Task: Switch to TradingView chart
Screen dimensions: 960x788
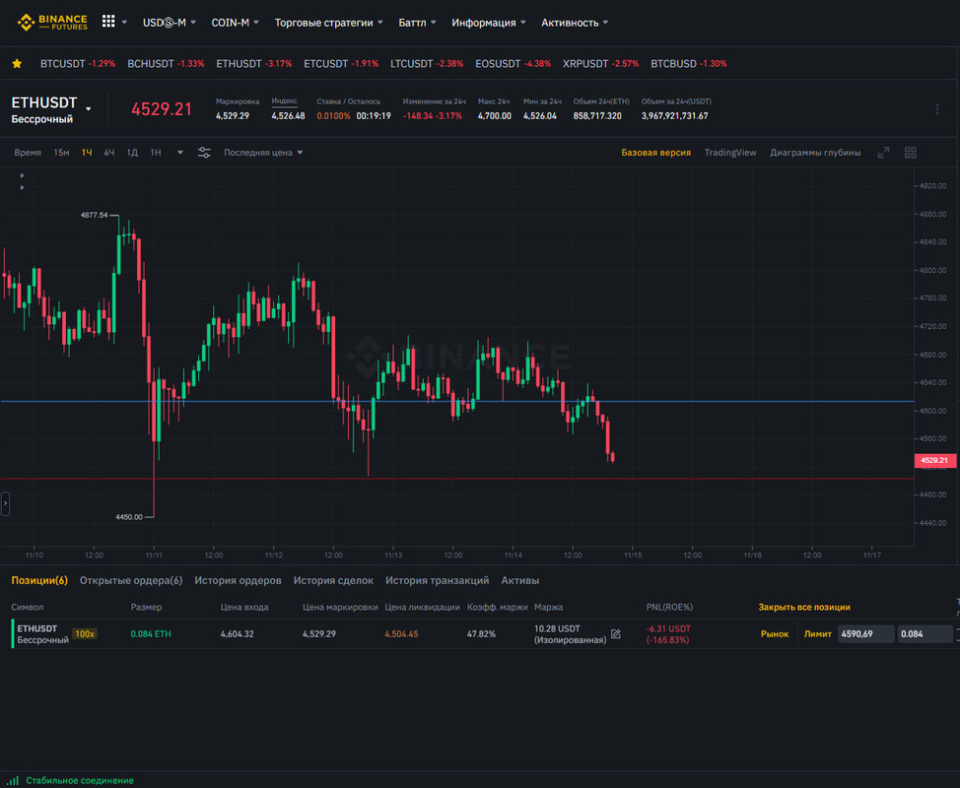Action: click(x=730, y=153)
